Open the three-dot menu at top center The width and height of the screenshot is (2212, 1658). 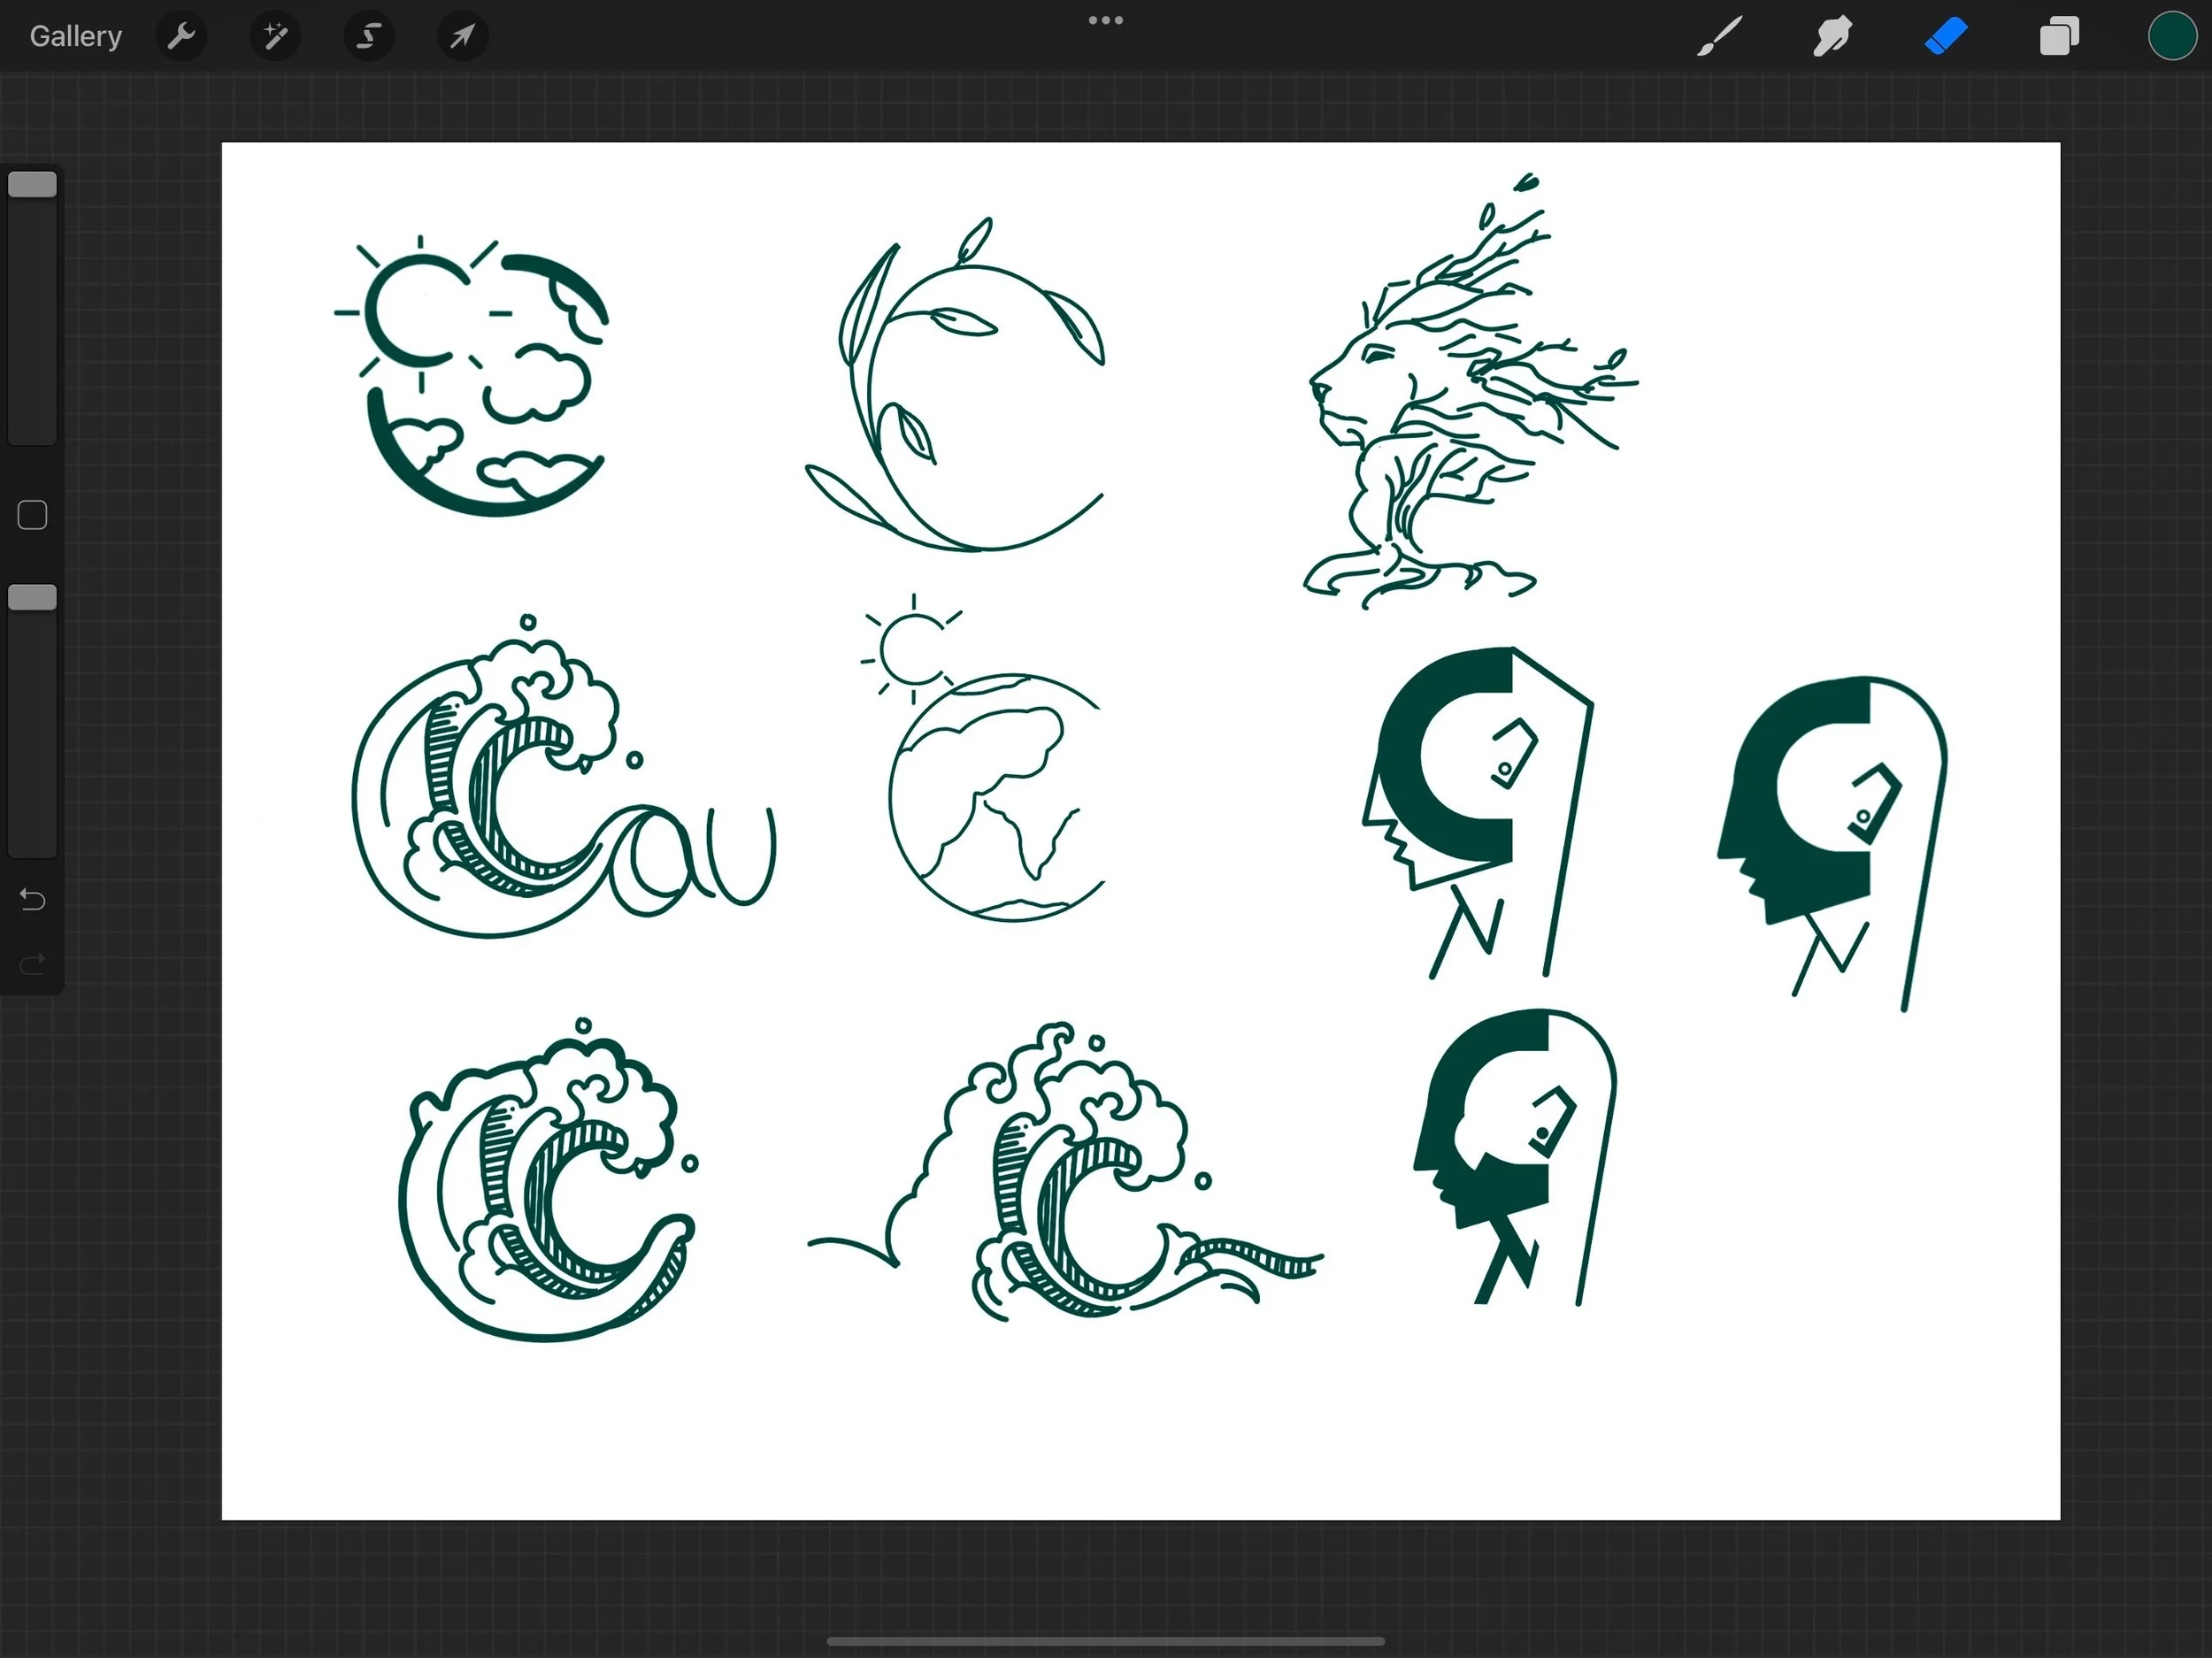click(x=1106, y=20)
